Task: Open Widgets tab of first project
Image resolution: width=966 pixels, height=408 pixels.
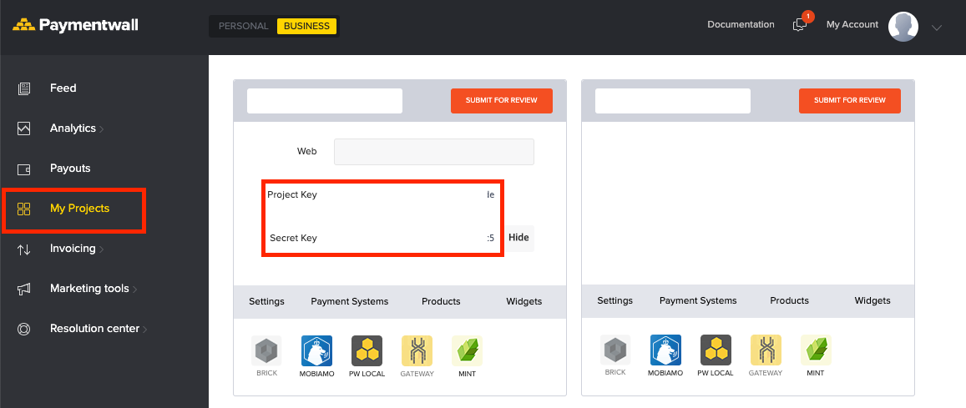Action: click(x=524, y=301)
